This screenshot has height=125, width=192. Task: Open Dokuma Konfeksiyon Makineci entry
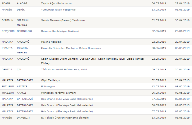(60, 31)
